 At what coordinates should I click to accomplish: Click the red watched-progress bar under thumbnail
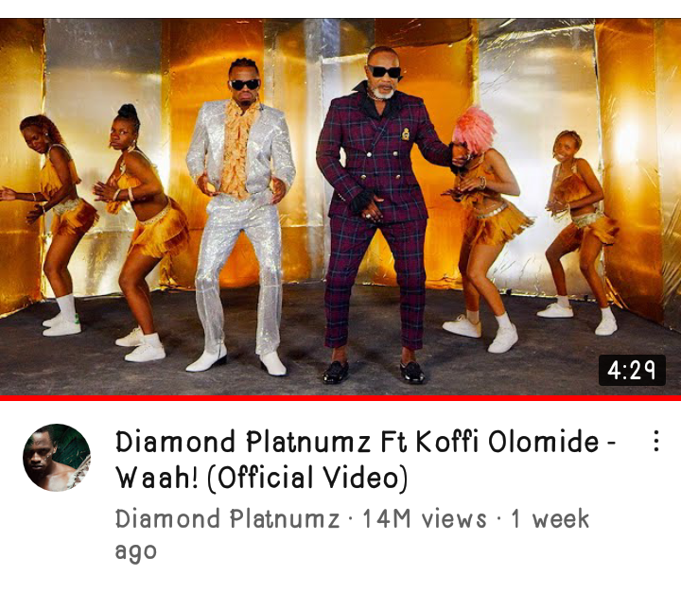(x=340, y=397)
